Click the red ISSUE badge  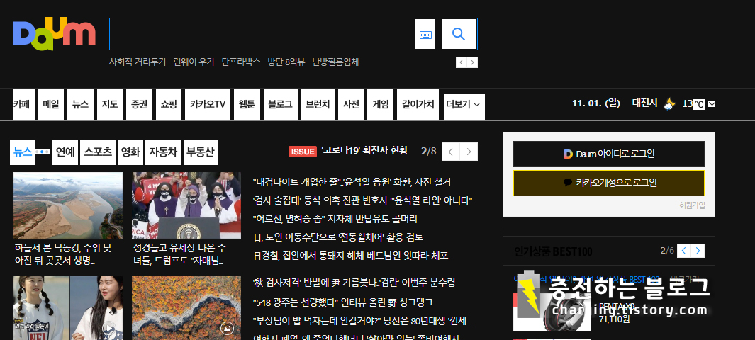click(303, 152)
